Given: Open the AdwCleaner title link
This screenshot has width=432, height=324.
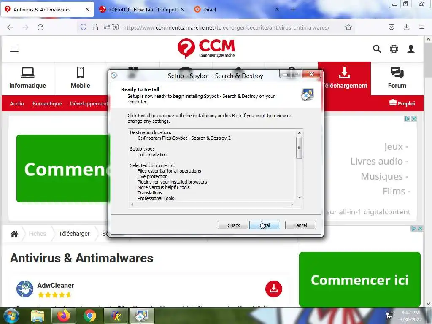Looking at the screenshot, I should coord(56,285).
